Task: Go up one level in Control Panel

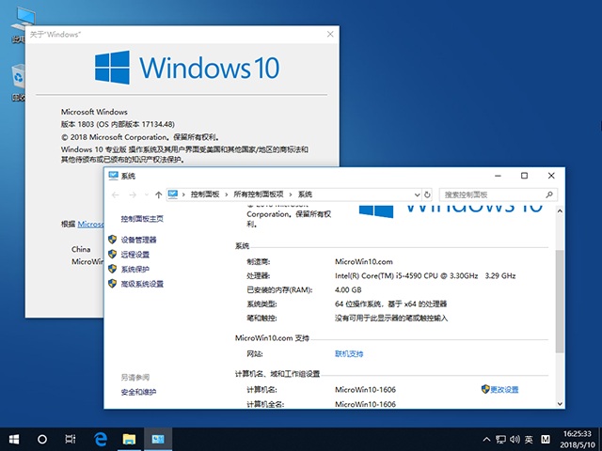Action: [x=159, y=194]
